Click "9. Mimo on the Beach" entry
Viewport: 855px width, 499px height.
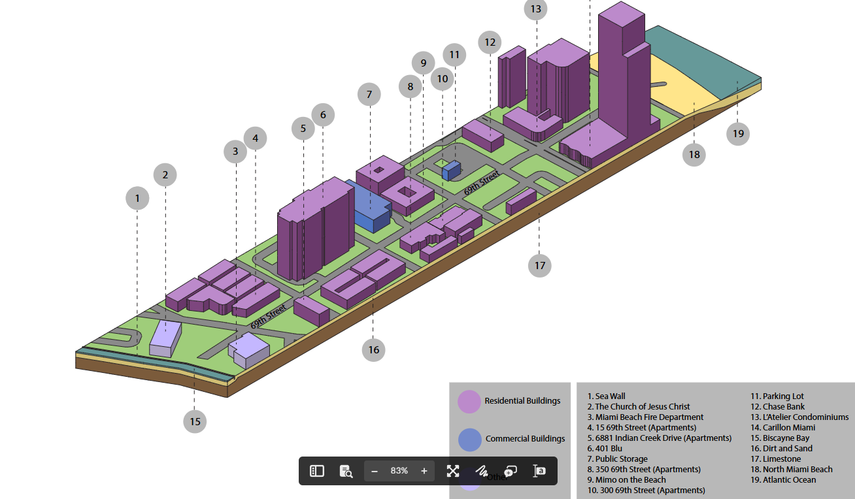[x=626, y=480]
